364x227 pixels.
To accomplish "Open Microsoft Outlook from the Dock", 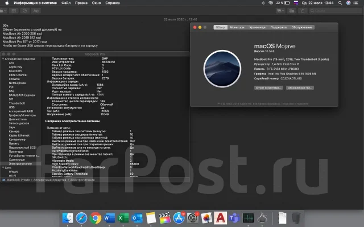I will point(137,218).
